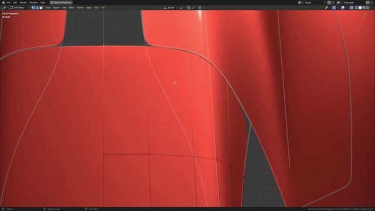Viewport: 375px width, 211px height.
Task: Open the Vertex menu
Action: [80, 8]
